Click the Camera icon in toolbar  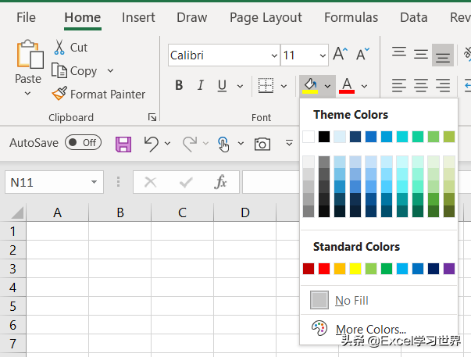pyautogui.click(x=262, y=144)
